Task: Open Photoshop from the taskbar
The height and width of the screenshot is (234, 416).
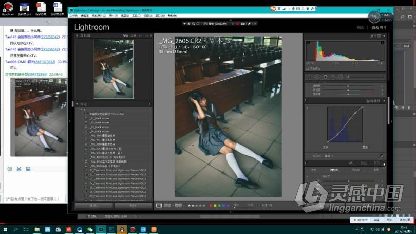Action: (111, 229)
